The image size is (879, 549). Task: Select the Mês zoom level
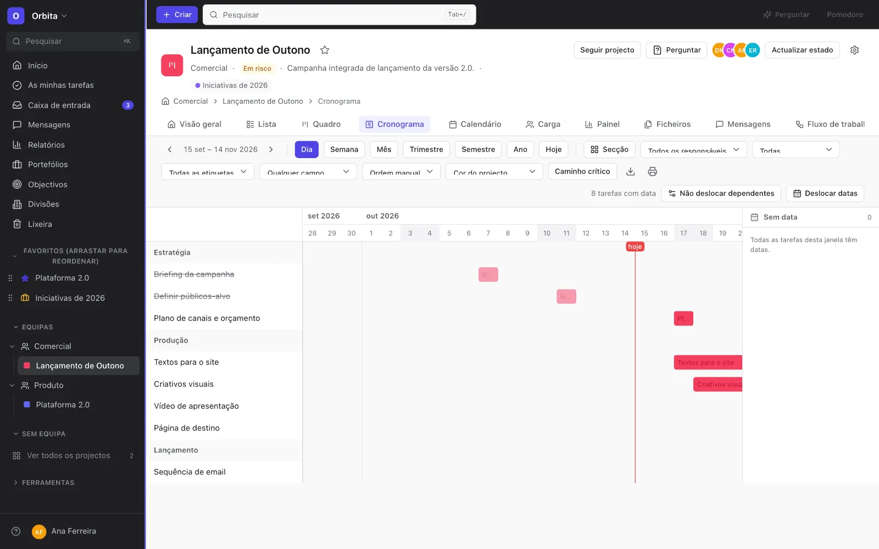[x=384, y=149]
